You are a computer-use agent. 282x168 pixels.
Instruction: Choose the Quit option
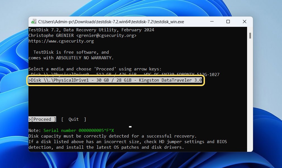pos(74,119)
